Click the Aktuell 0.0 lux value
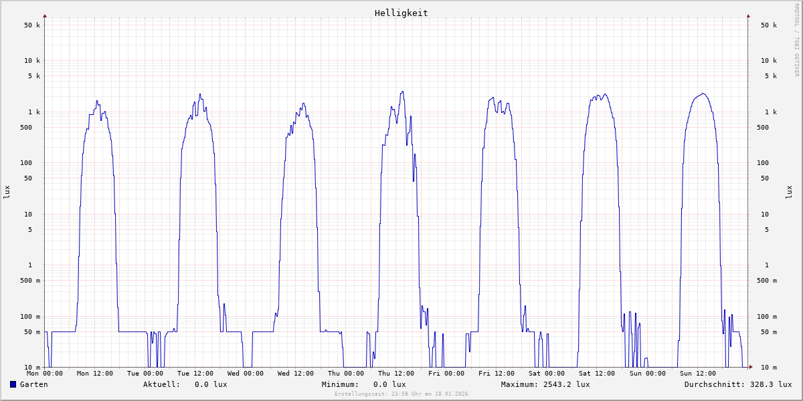This screenshot has width=803, height=401. pyautogui.click(x=211, y=384)
